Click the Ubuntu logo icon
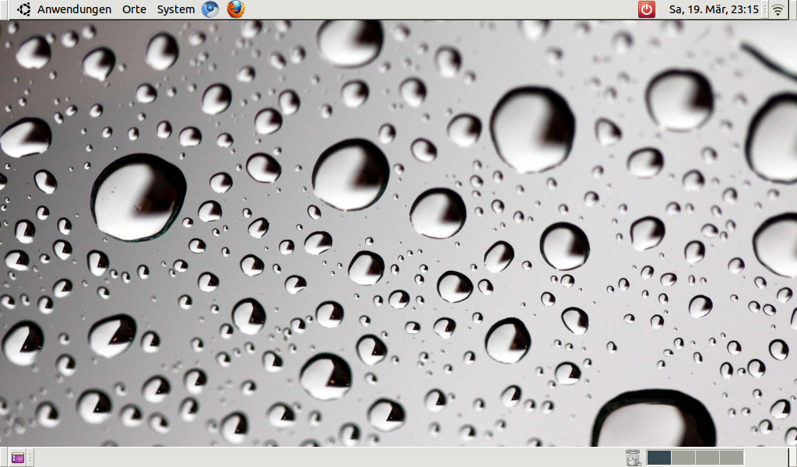 [23, 9]
